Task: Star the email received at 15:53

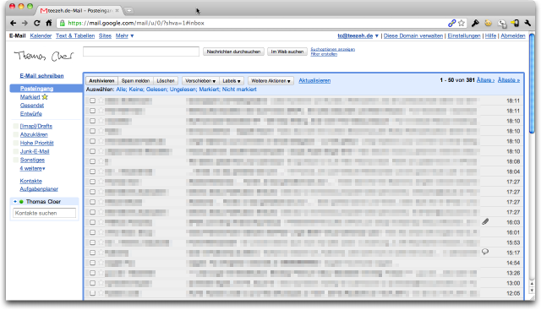Action: coord(101,242)
